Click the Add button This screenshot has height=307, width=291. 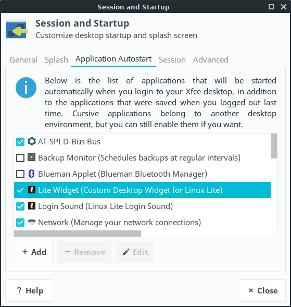point(33,252)
